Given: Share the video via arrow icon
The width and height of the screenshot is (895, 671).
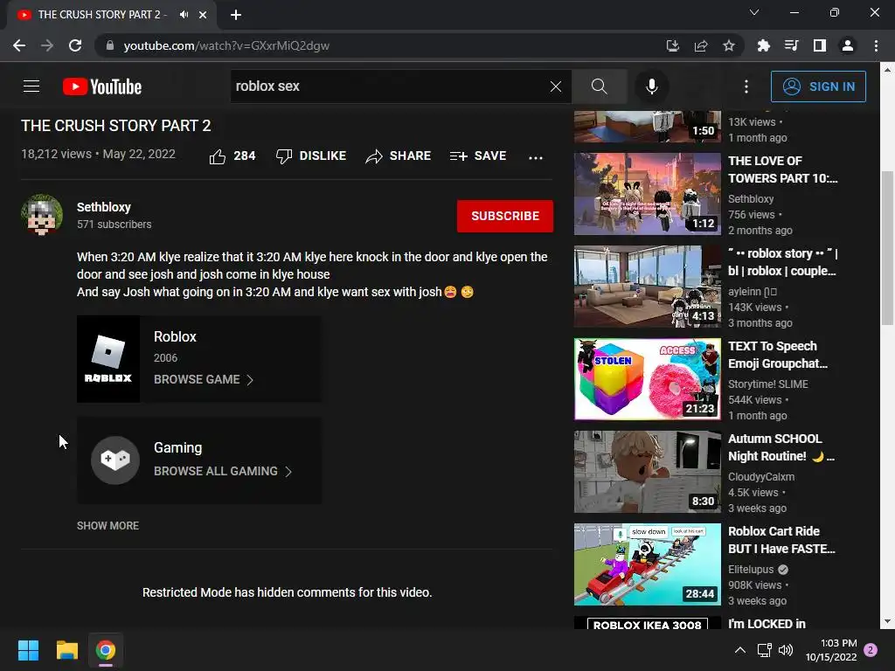Looking at the screenshot, I should pyautogui.click(x=374, y=156).
